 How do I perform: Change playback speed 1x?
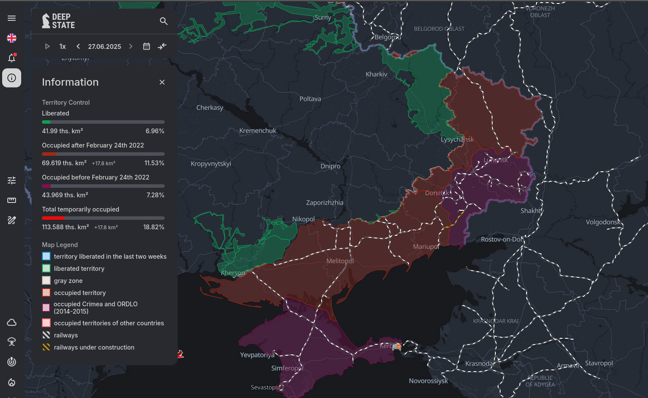click(x=63, y=46)
